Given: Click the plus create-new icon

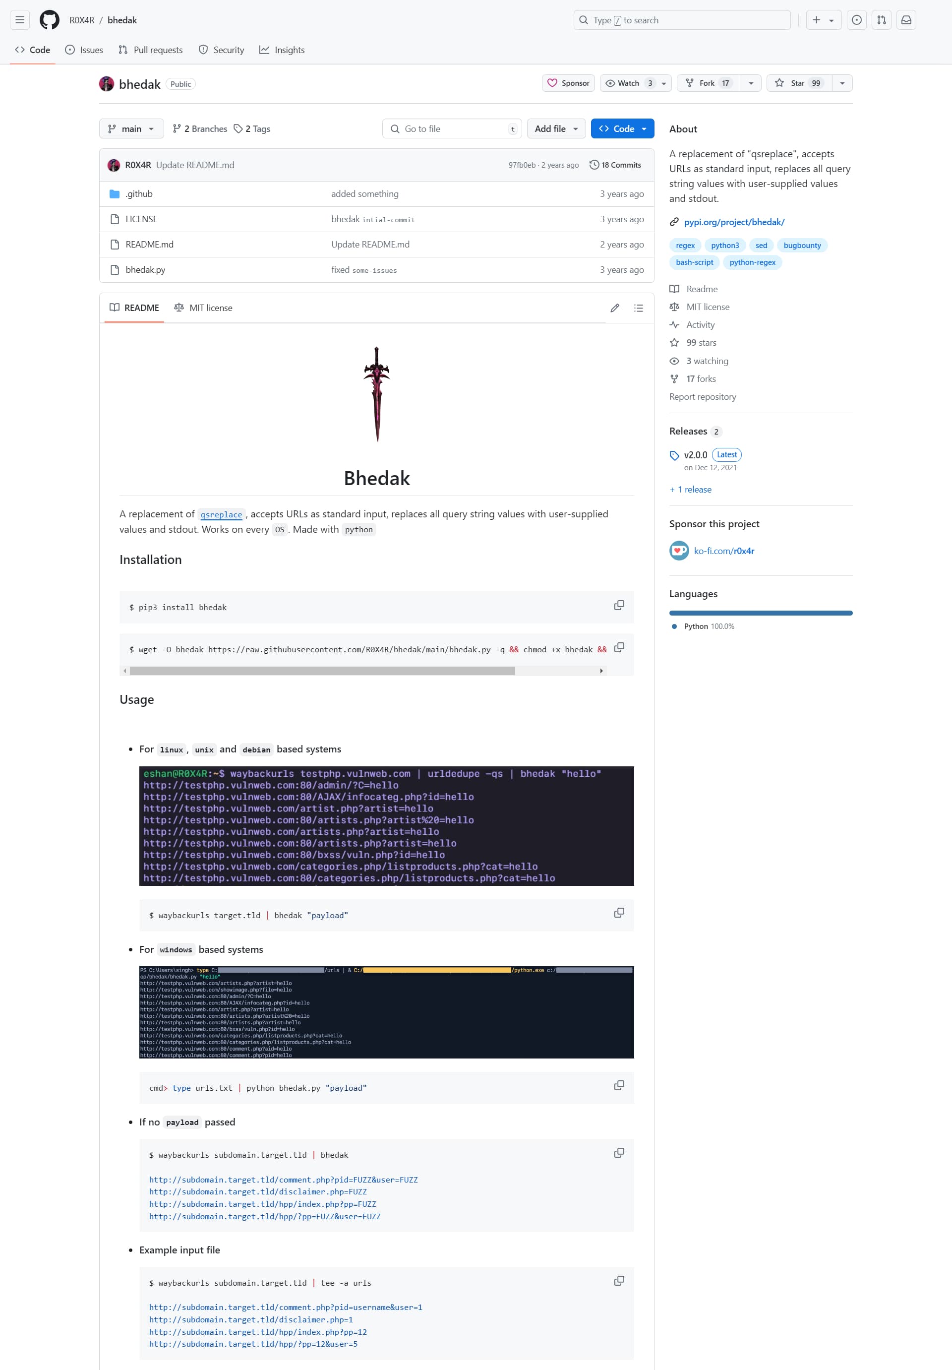Looking at the screenshot, I should [816, 20].
